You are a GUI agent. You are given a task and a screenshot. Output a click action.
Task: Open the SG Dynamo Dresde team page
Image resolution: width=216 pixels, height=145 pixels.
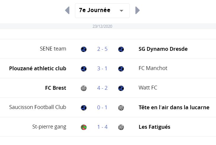tap(163, 49)
